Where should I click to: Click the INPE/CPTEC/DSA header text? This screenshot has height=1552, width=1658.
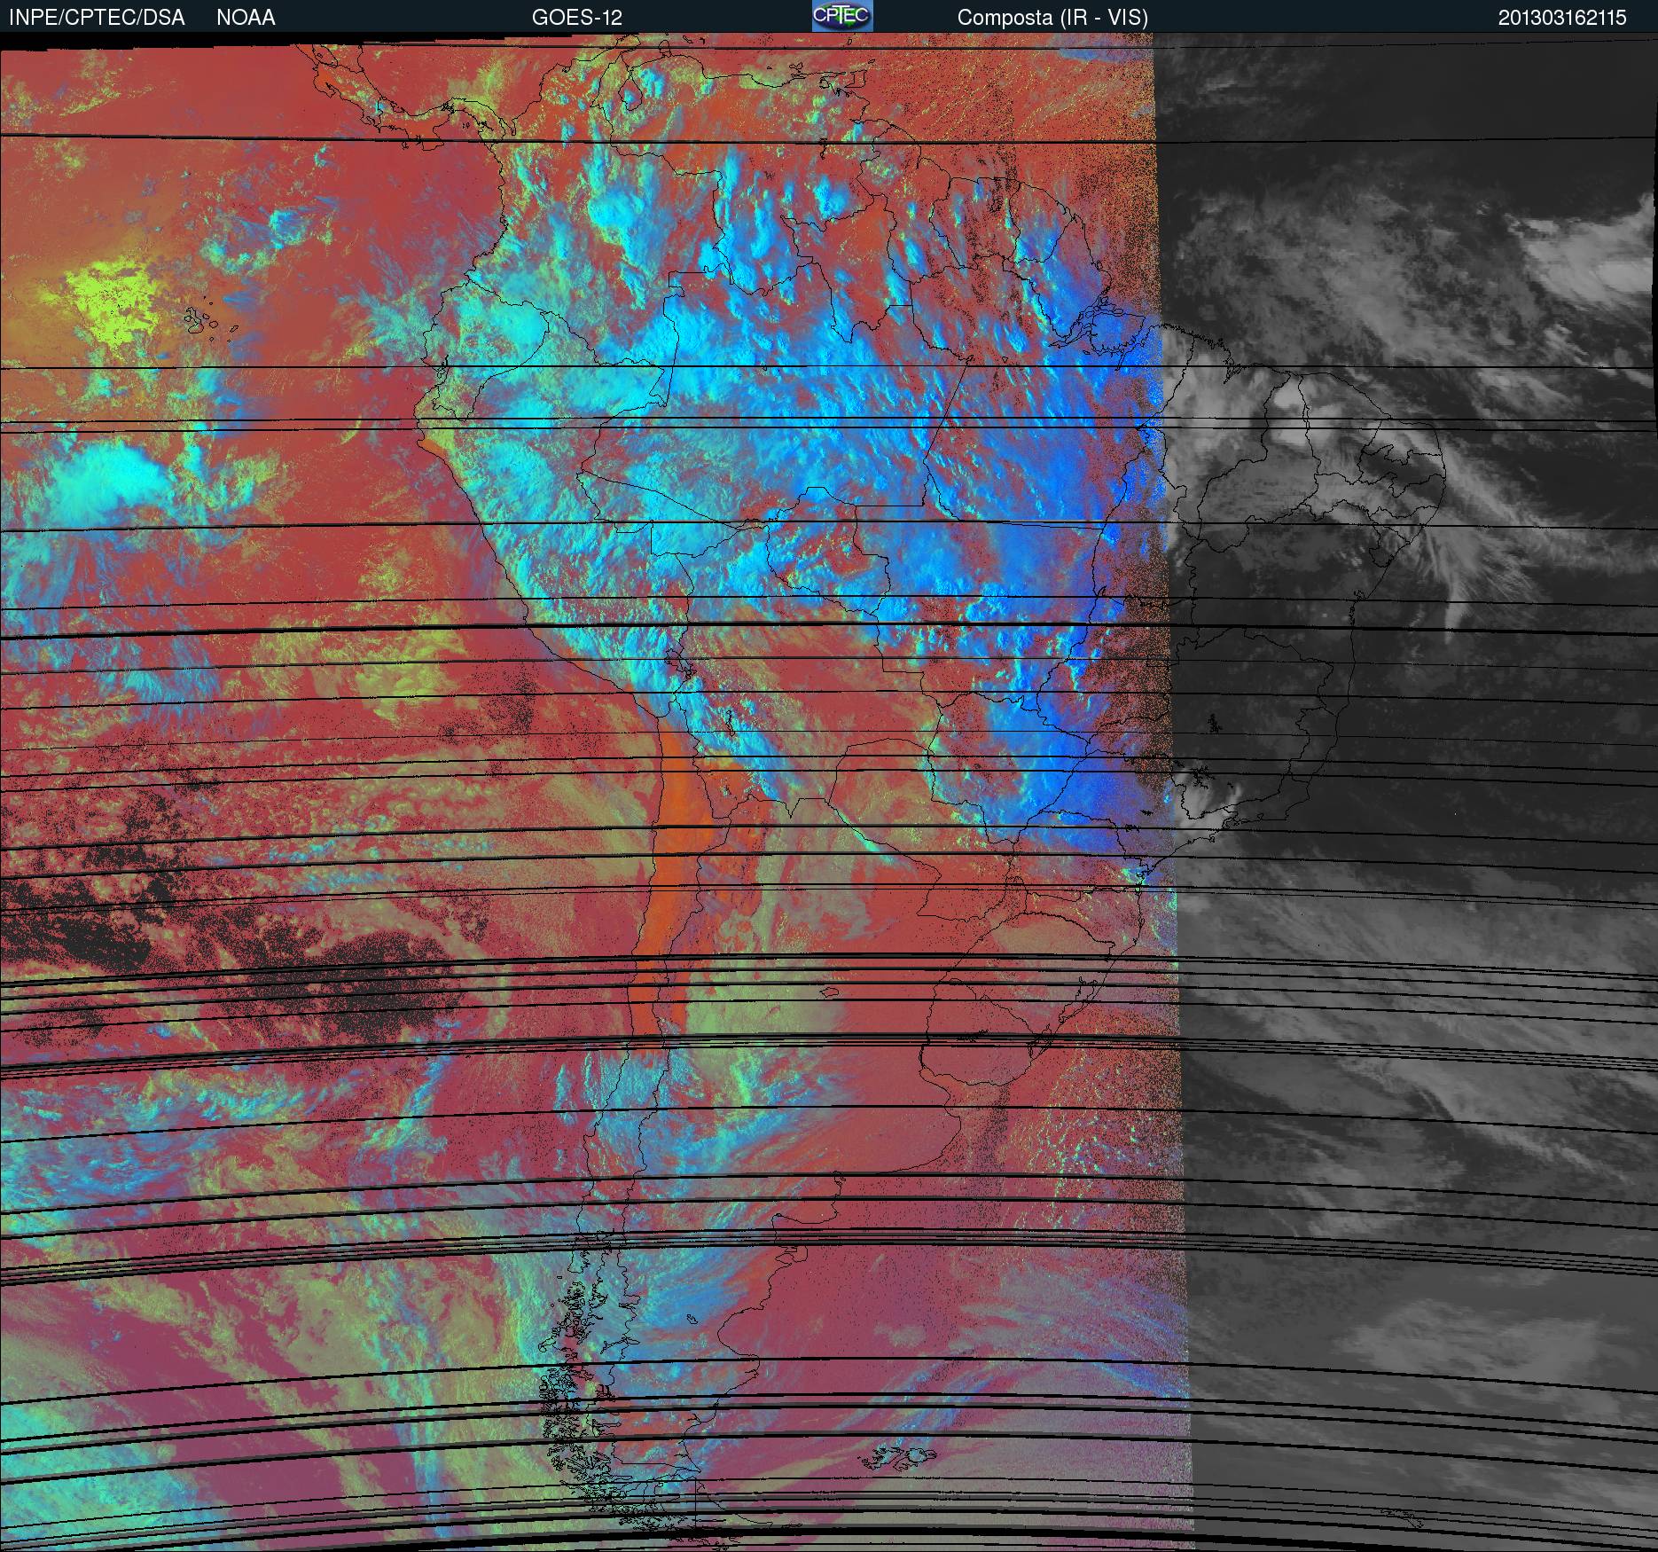(97, 18)
